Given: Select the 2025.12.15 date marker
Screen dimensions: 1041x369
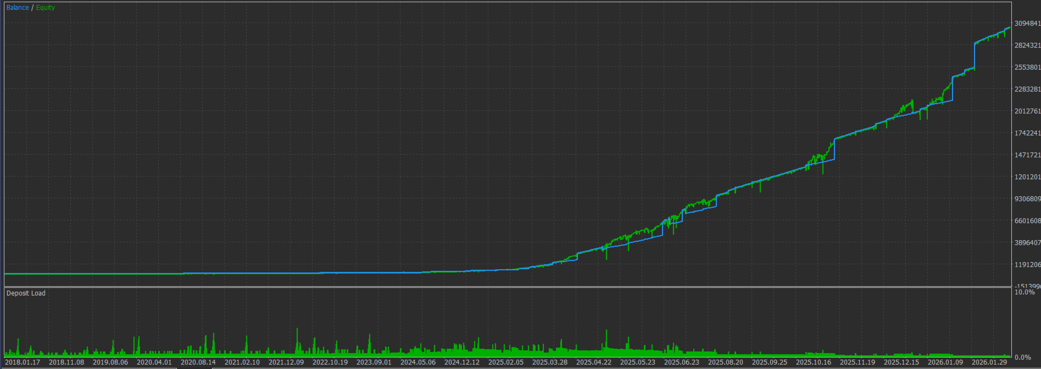Looking at the screenshot, I should [901, 362].
